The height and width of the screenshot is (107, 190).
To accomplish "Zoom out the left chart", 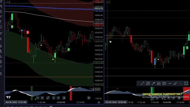I will (x=38, y=98).
